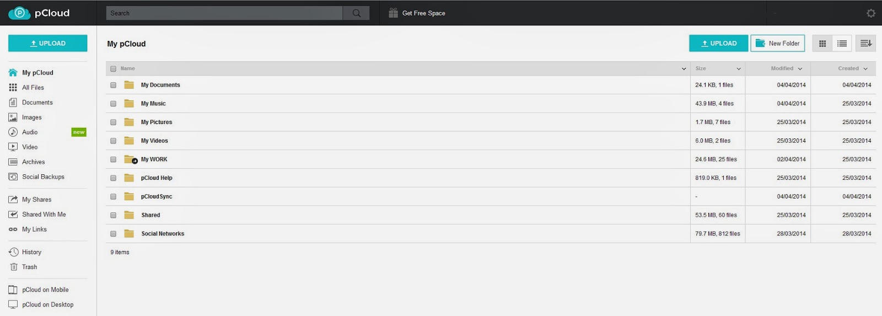Click the gift icon beside Get Free Space
Image resolution: width=882 pixels, height=316 pixels.
pyautogui.click(x=393, y=13)
